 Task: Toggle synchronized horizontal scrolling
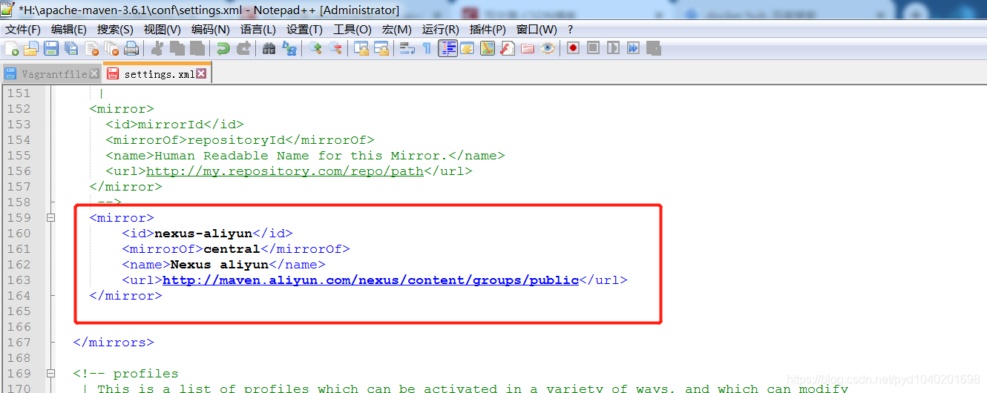[x=381, y=48]
